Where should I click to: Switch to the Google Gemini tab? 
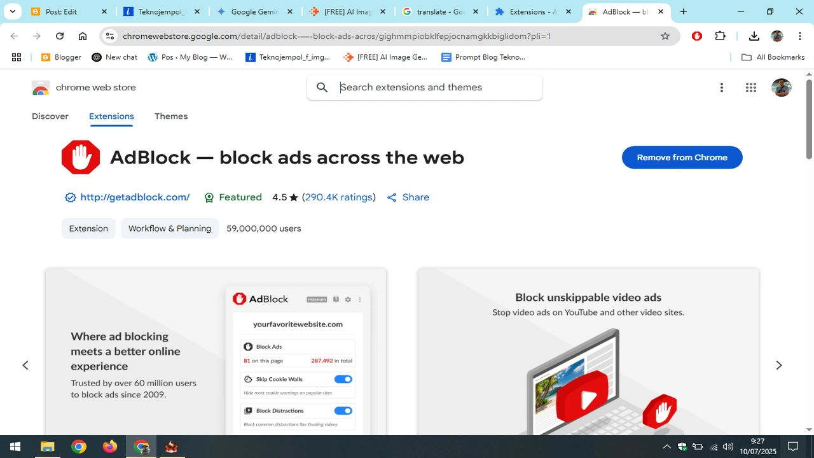254,11
